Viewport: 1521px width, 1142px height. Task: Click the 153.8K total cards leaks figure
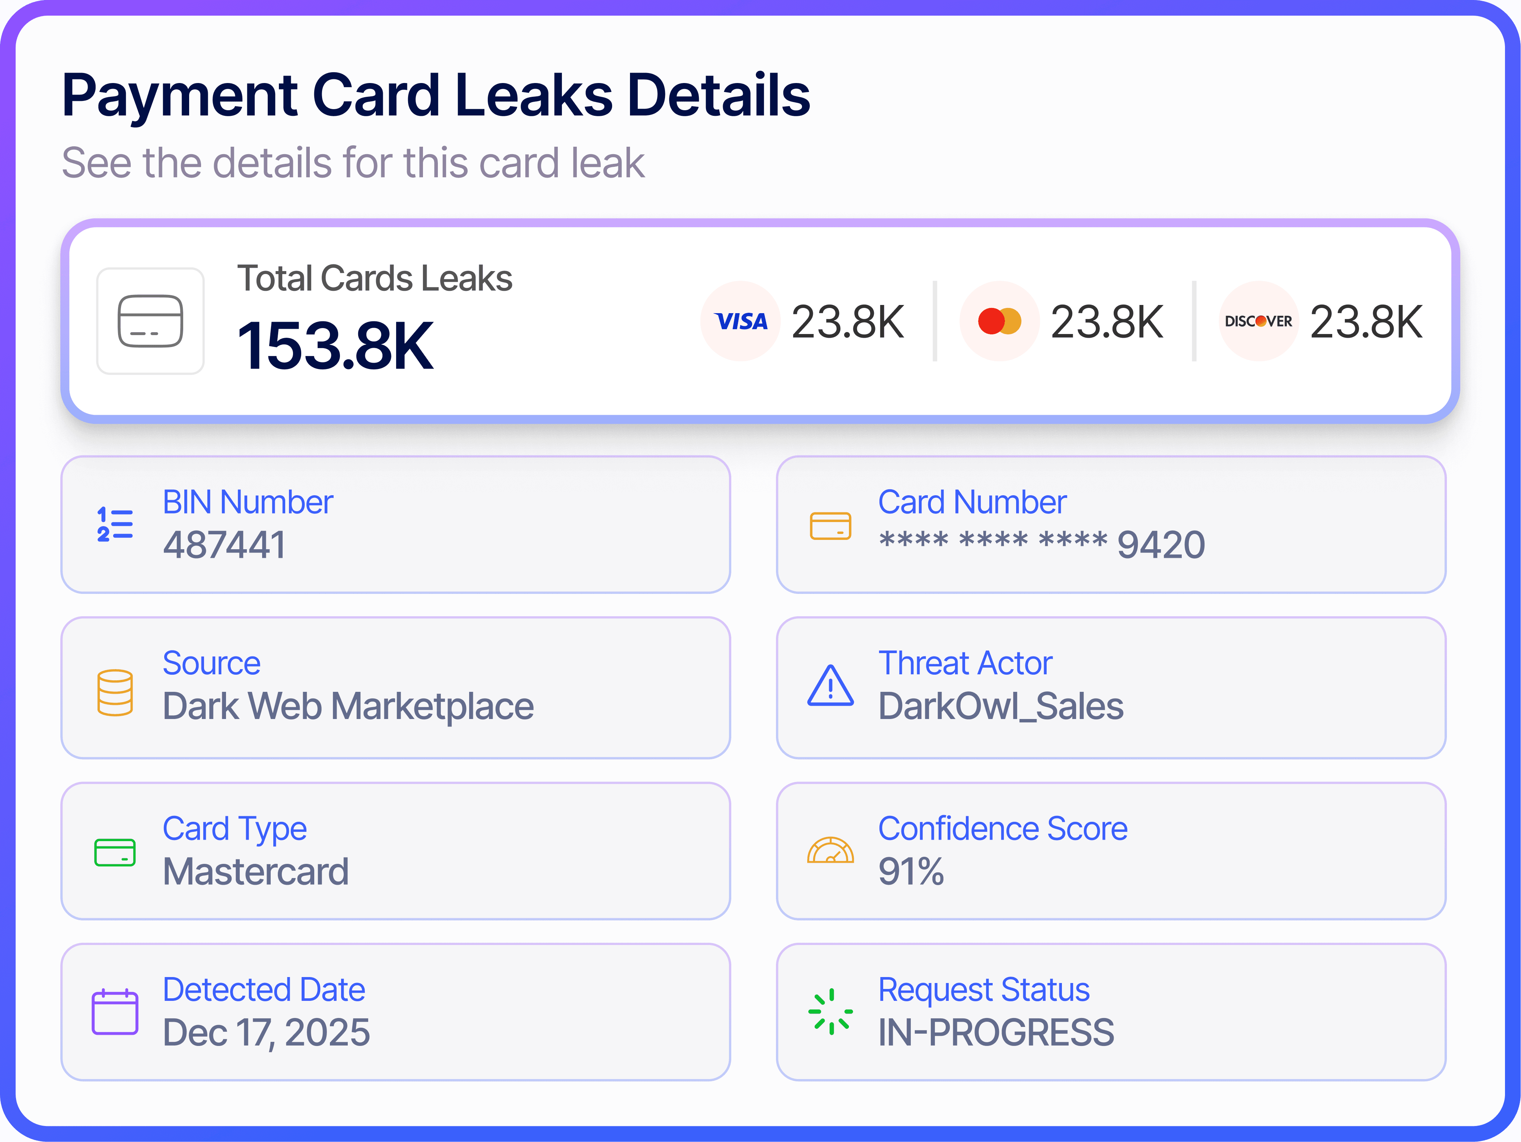(x=335, y=346)
